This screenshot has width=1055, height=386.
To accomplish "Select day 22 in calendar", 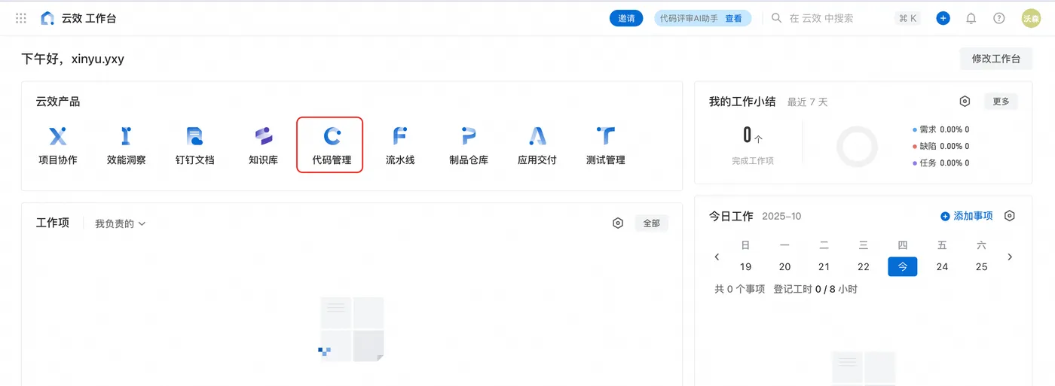I will pyautogui.click(x=864, y=266).
